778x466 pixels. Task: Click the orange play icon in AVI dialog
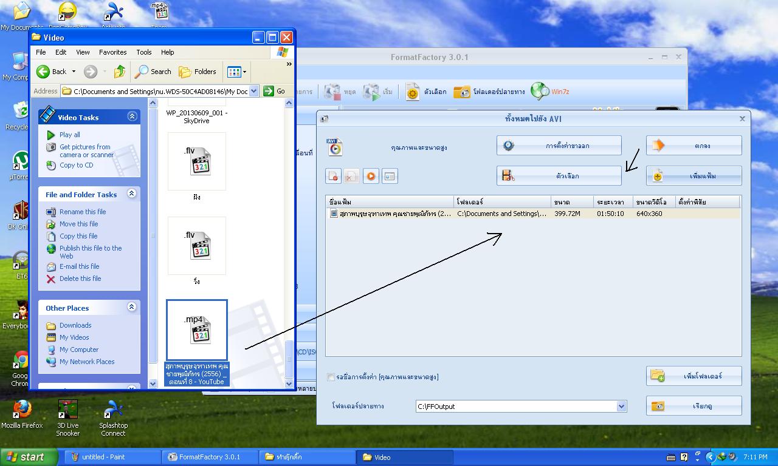371,176
